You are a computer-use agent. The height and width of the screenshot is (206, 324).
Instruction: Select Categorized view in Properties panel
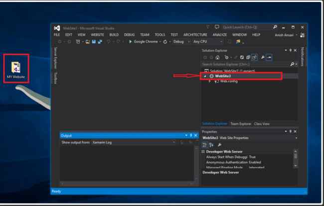click(204, 145)
